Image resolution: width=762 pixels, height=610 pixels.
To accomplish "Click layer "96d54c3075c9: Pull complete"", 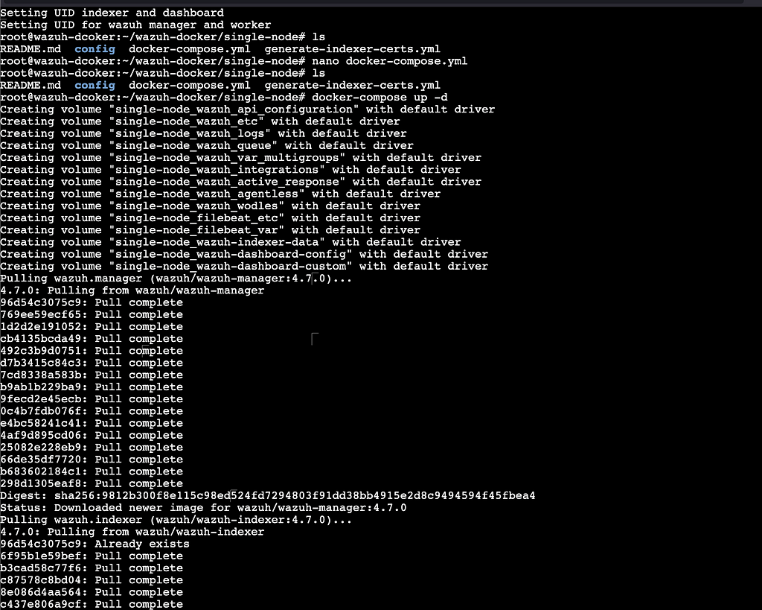I will pyautogui.click(x=92, y=302).
